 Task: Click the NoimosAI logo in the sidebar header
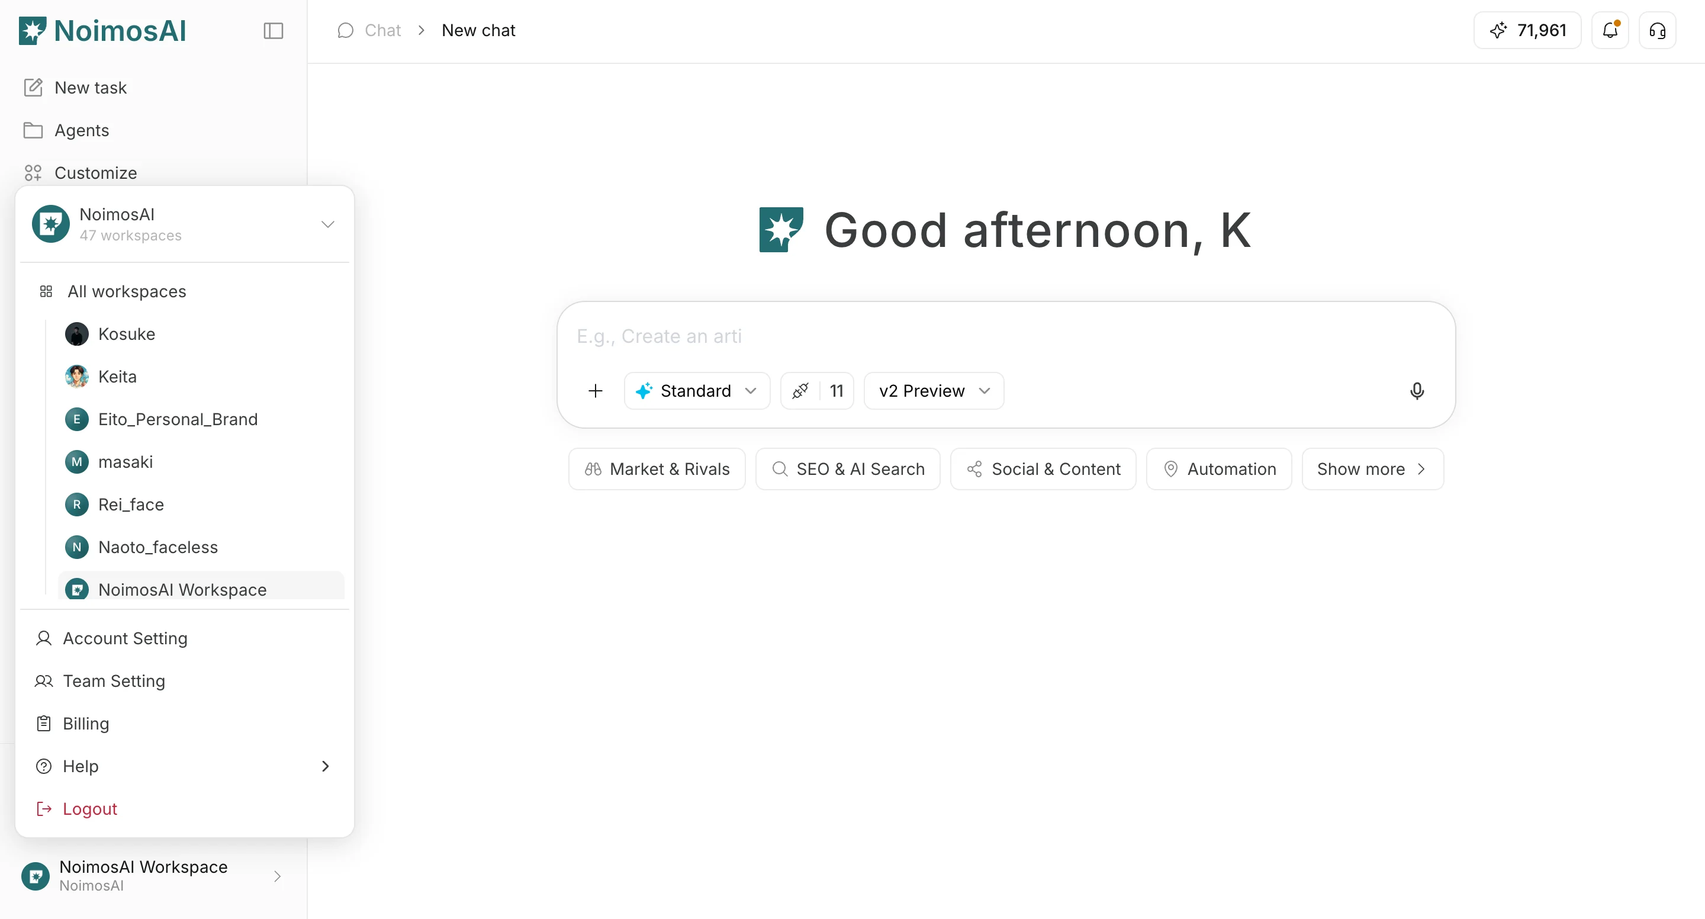(x=102, y=30)
